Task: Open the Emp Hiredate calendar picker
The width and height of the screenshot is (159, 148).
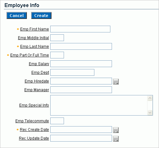Action: coord(116,82)
